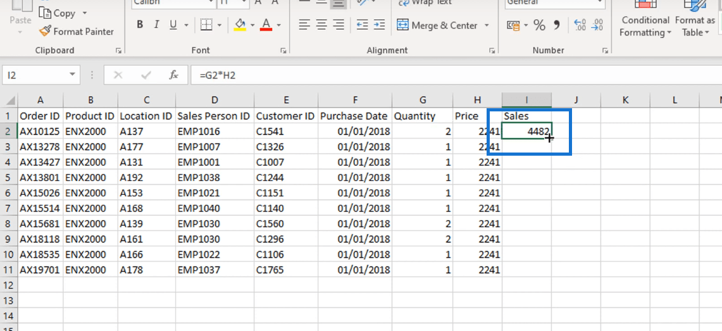The width and height of the screenshot is (722, 331).
Task: Select cell containing C1541
Action: (x=286, y=132)
